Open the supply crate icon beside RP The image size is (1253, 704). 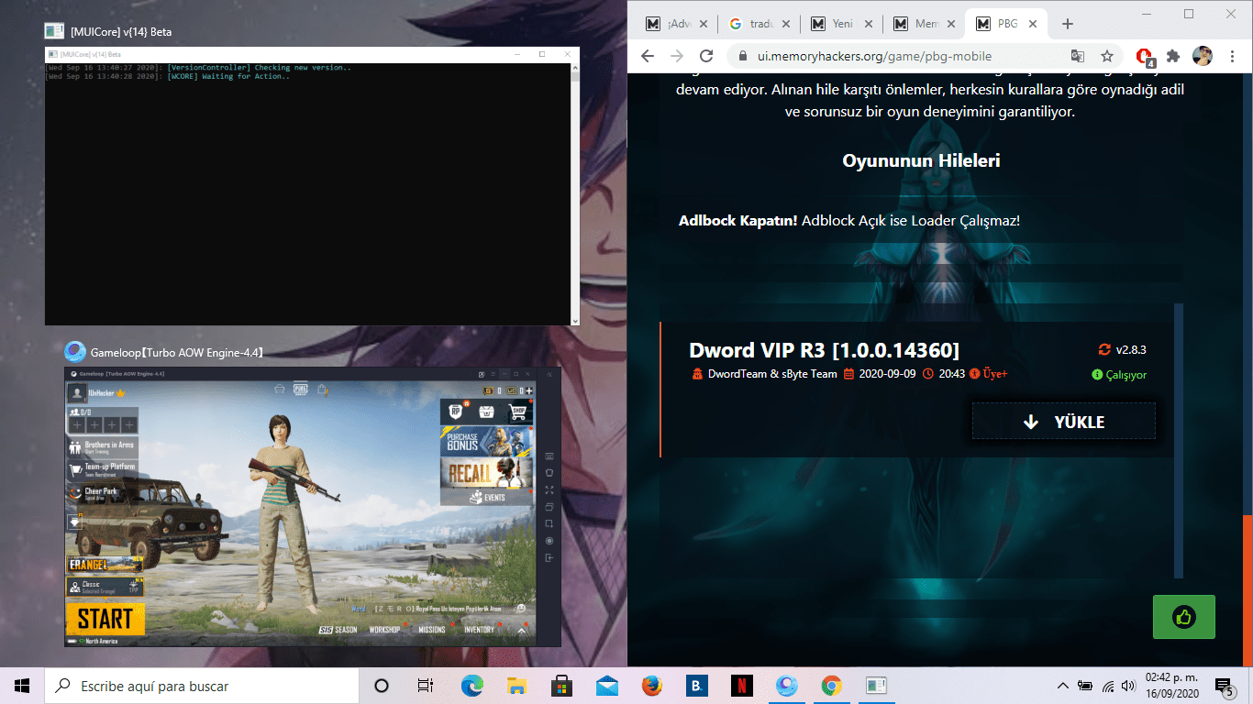pos(487,412)
